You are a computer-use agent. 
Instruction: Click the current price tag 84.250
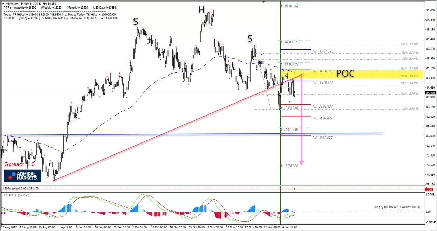[x=430, y=93]
